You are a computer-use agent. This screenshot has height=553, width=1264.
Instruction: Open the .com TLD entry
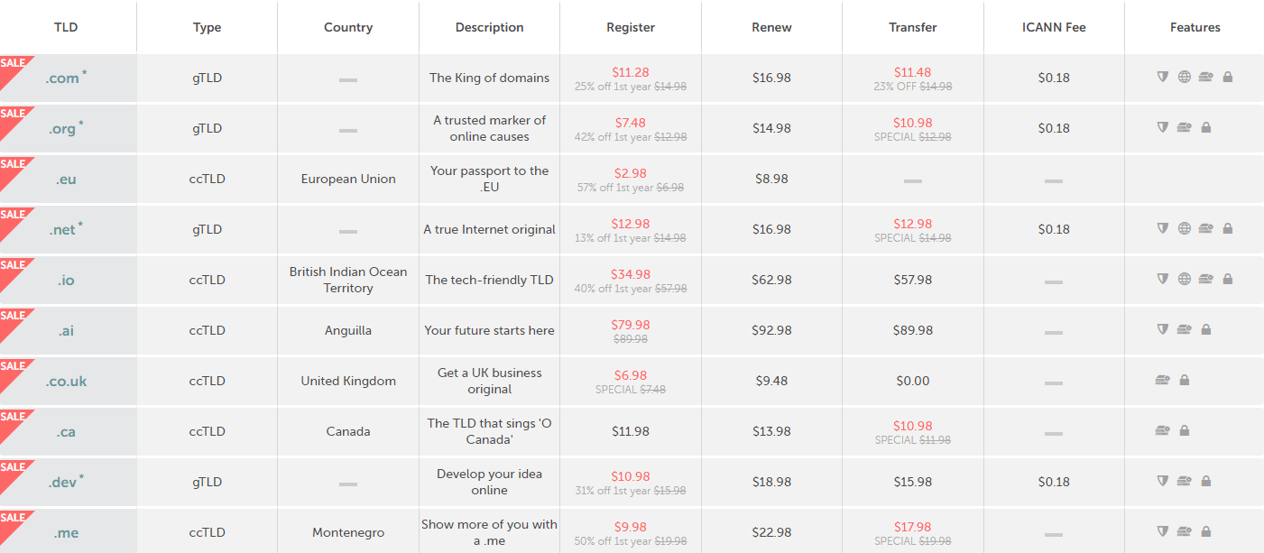[63, 79]
